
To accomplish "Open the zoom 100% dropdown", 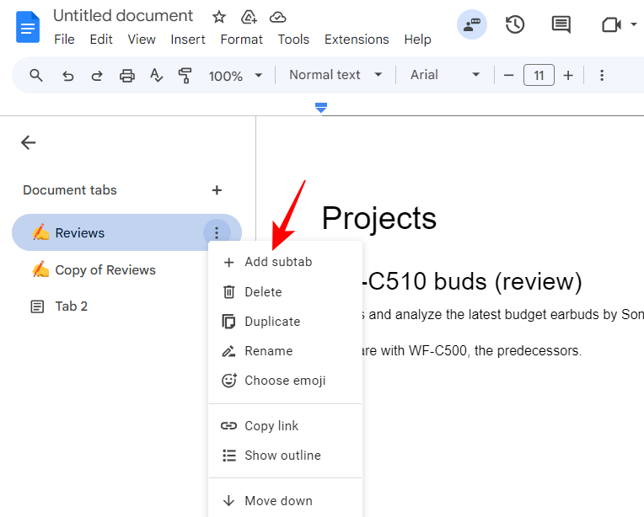I will 235,76.
